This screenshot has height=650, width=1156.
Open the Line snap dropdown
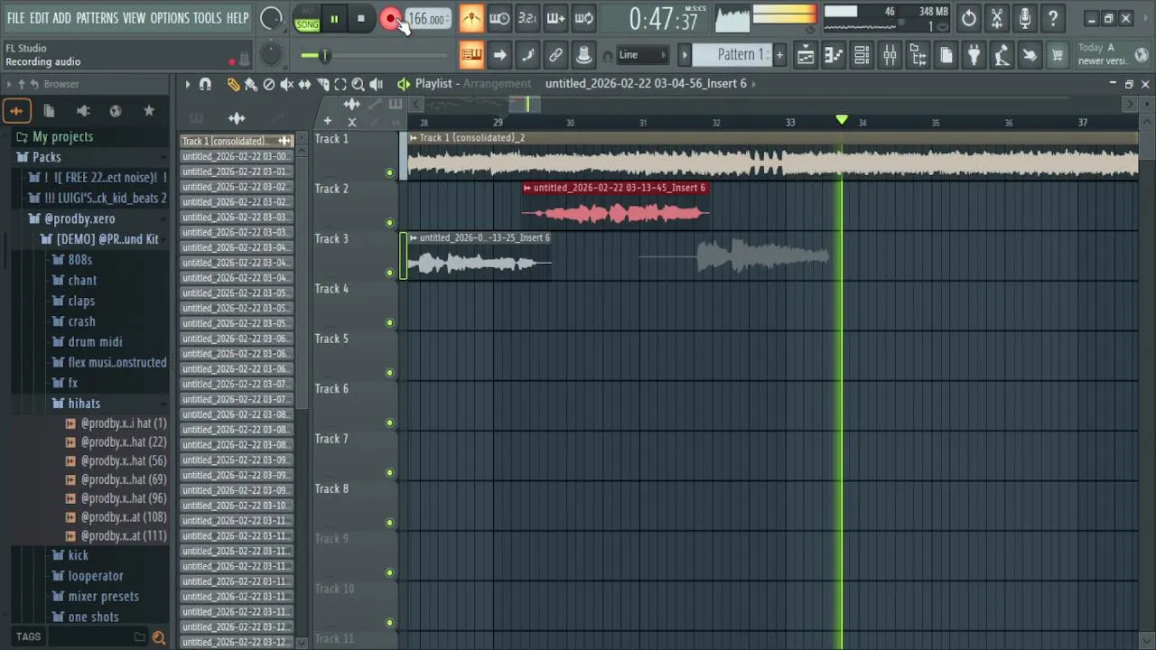click(x=642, y=55)
